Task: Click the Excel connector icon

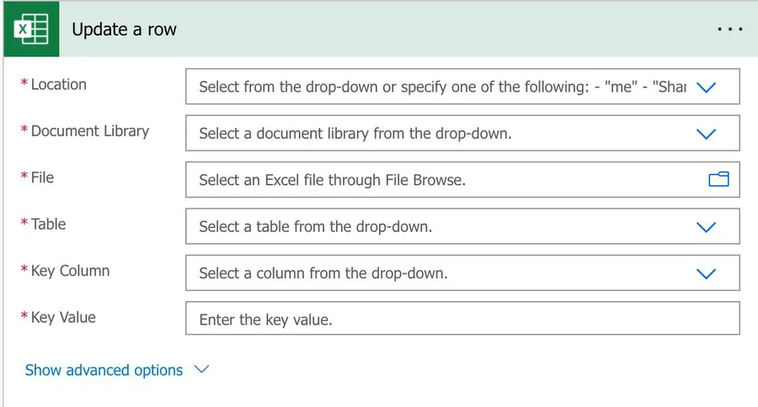Action: tap(31, 29)
